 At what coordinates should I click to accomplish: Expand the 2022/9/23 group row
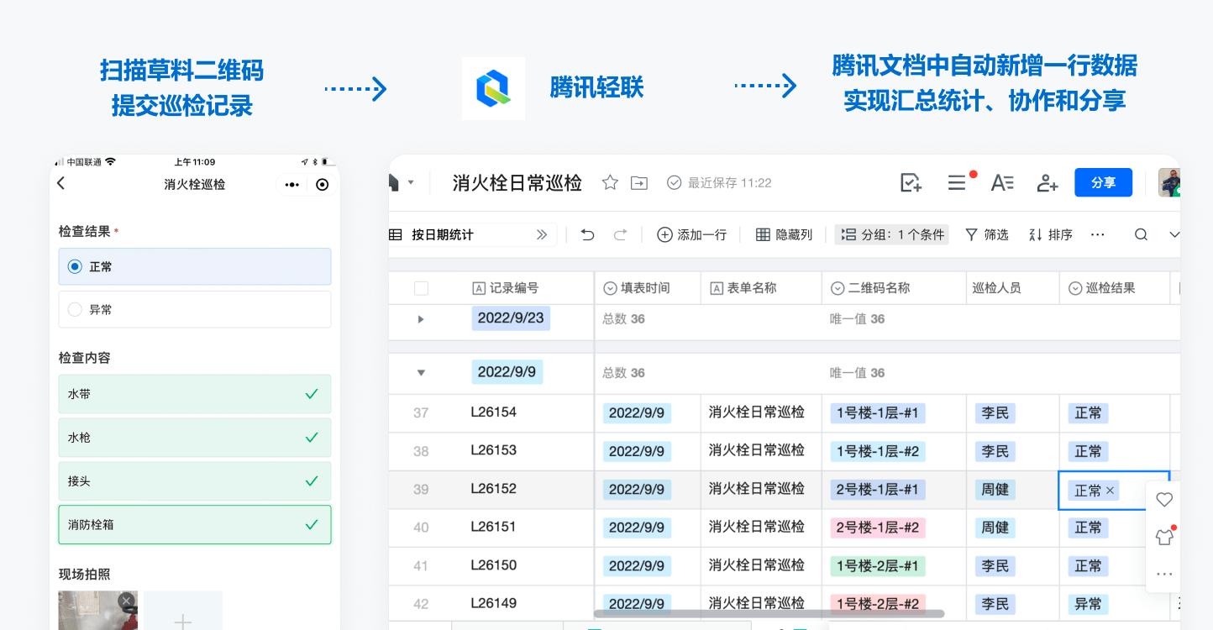point(421,319)
